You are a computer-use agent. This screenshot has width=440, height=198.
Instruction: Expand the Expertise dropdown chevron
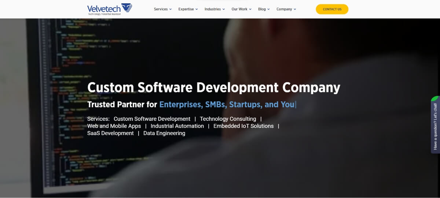point(197,10)
